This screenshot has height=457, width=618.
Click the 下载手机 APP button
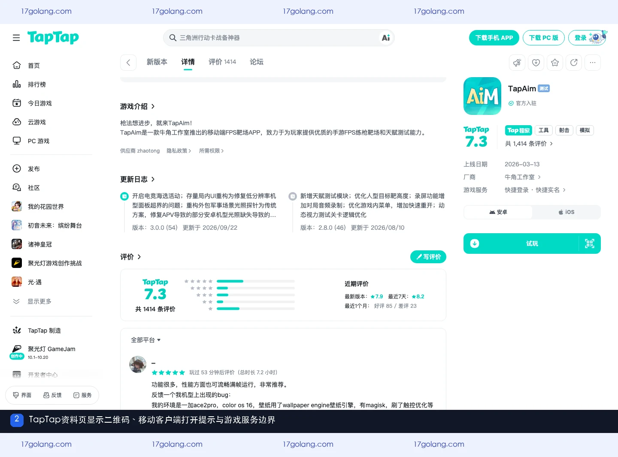[494, 38]
